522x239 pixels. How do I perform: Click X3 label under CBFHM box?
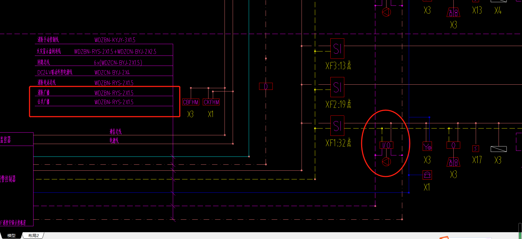coord(191,114)
